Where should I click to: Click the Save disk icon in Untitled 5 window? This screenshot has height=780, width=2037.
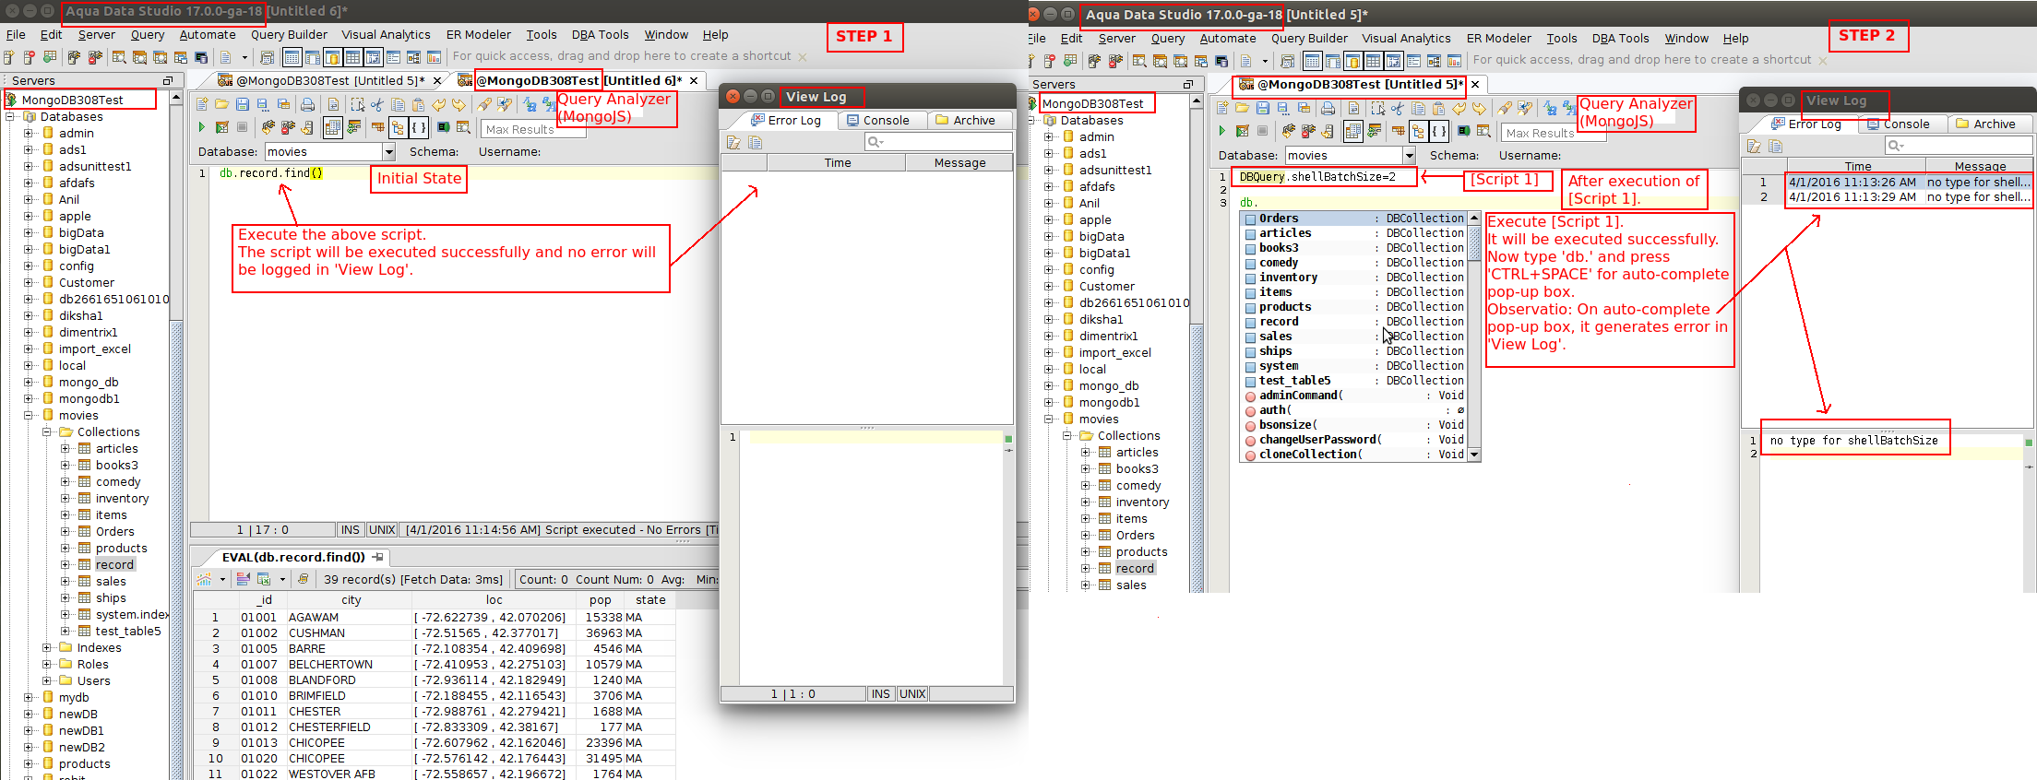1263,108
